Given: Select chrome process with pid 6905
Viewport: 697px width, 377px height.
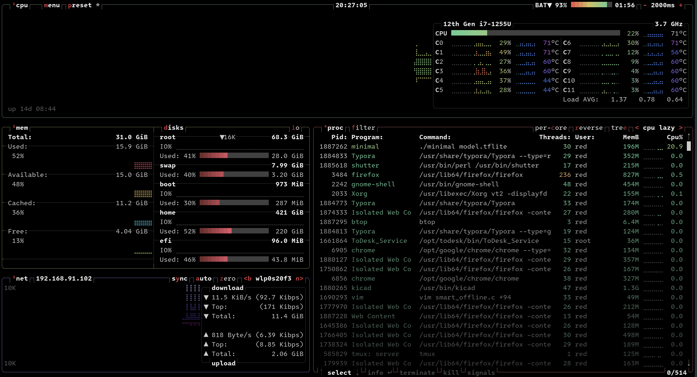Looking at the screenshot, I should 501,250.
